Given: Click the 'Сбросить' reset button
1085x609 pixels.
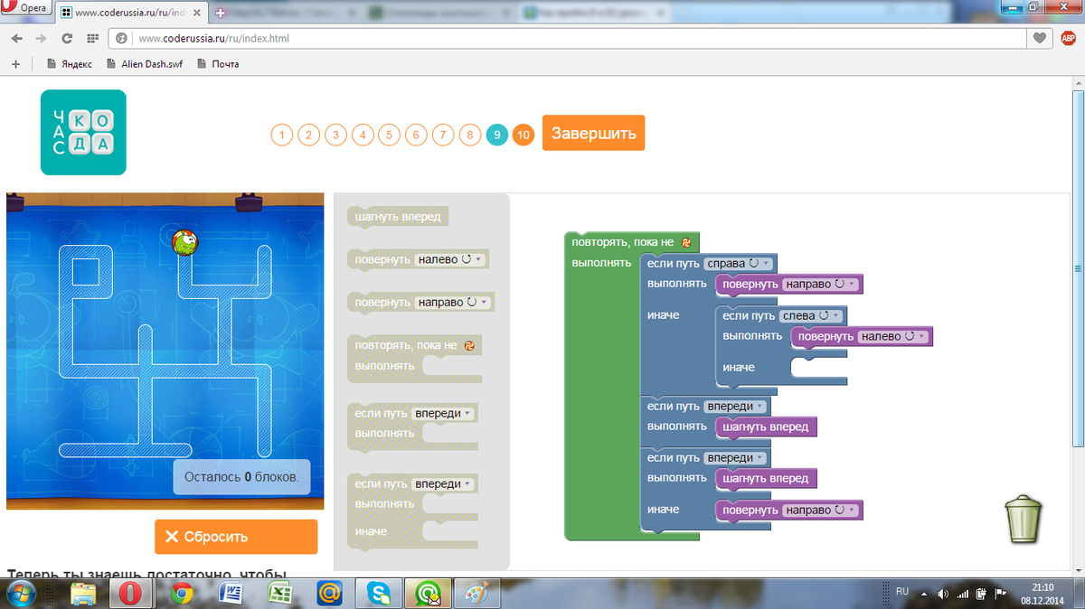Looking at the screenshot, I should coord(236,537).
